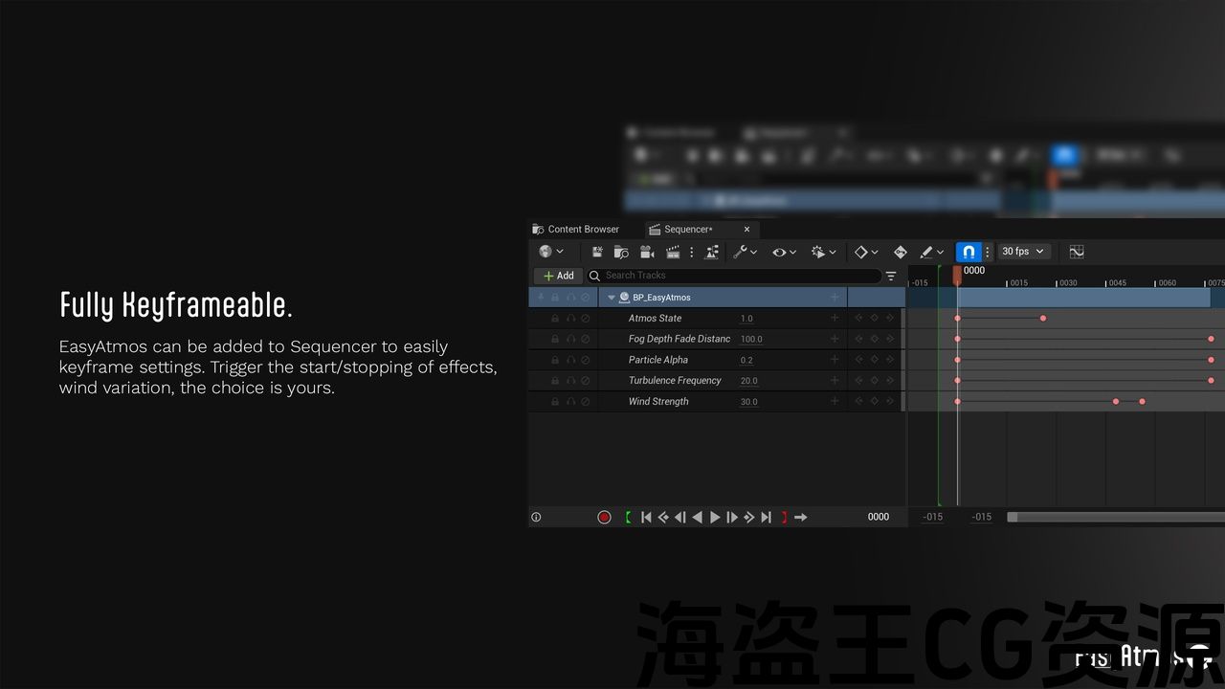This screenshot has width=1225, height=689.
Task: Collapse the BP_EasyAtmos track
Action: (612, 298)
